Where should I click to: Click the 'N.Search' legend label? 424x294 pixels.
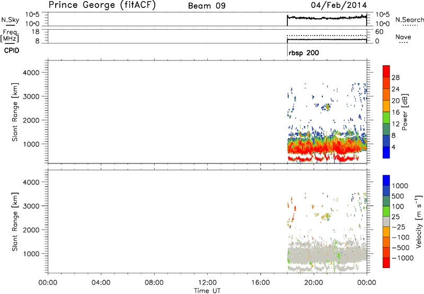[x=410, y=20]
